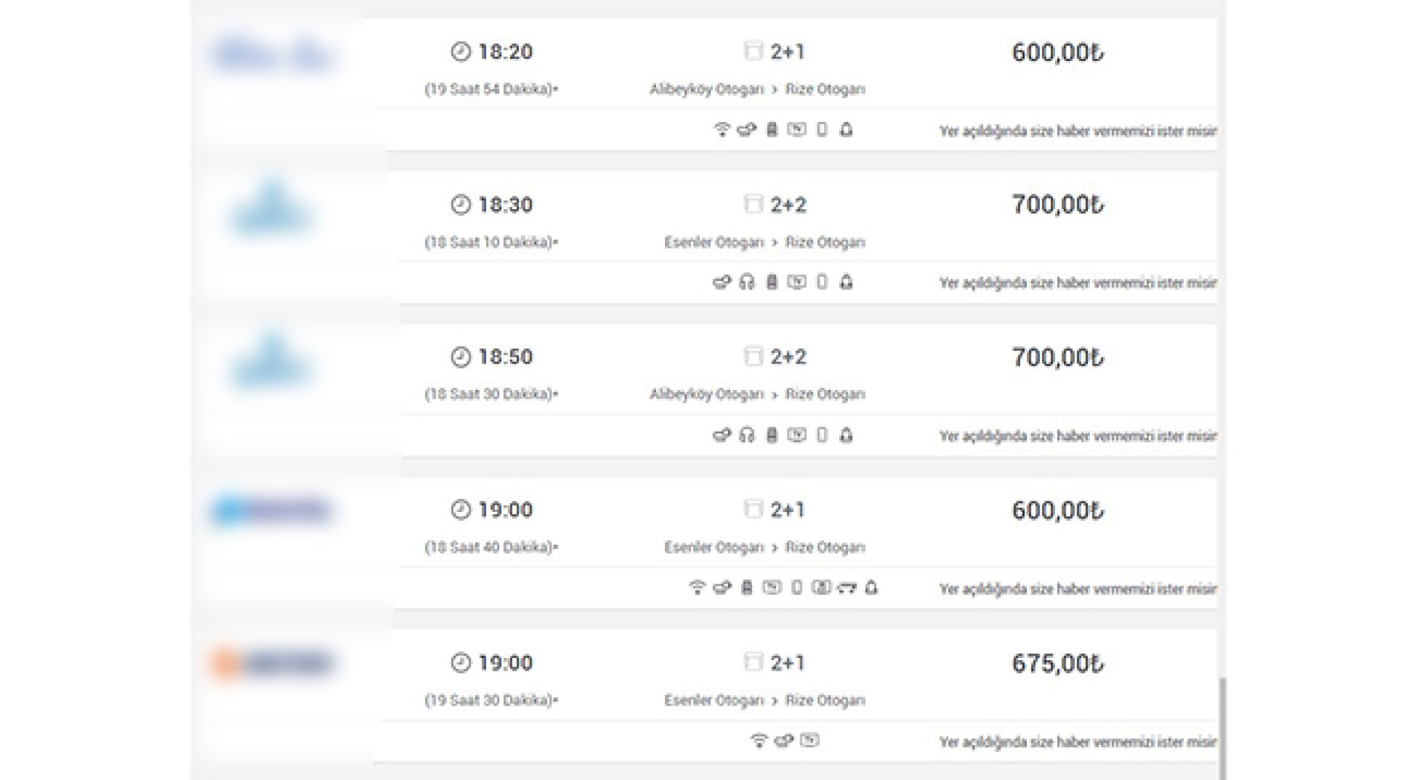The image size is (1417, 780).
Task: Click the clock icon beside the 18:50 departure
Action: pyautogui.click(x=461, y=357)
